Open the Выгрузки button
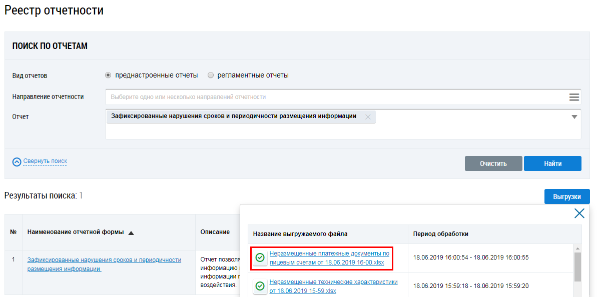597x297 pixels. 566,196
